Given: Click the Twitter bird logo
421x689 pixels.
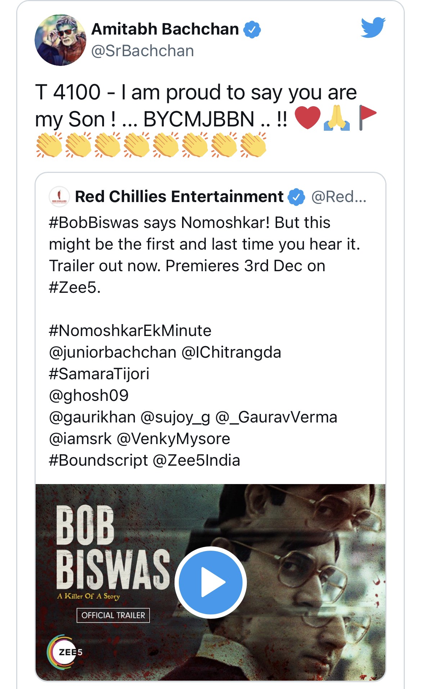Looking at the screenshot, I should click(373, 27).
